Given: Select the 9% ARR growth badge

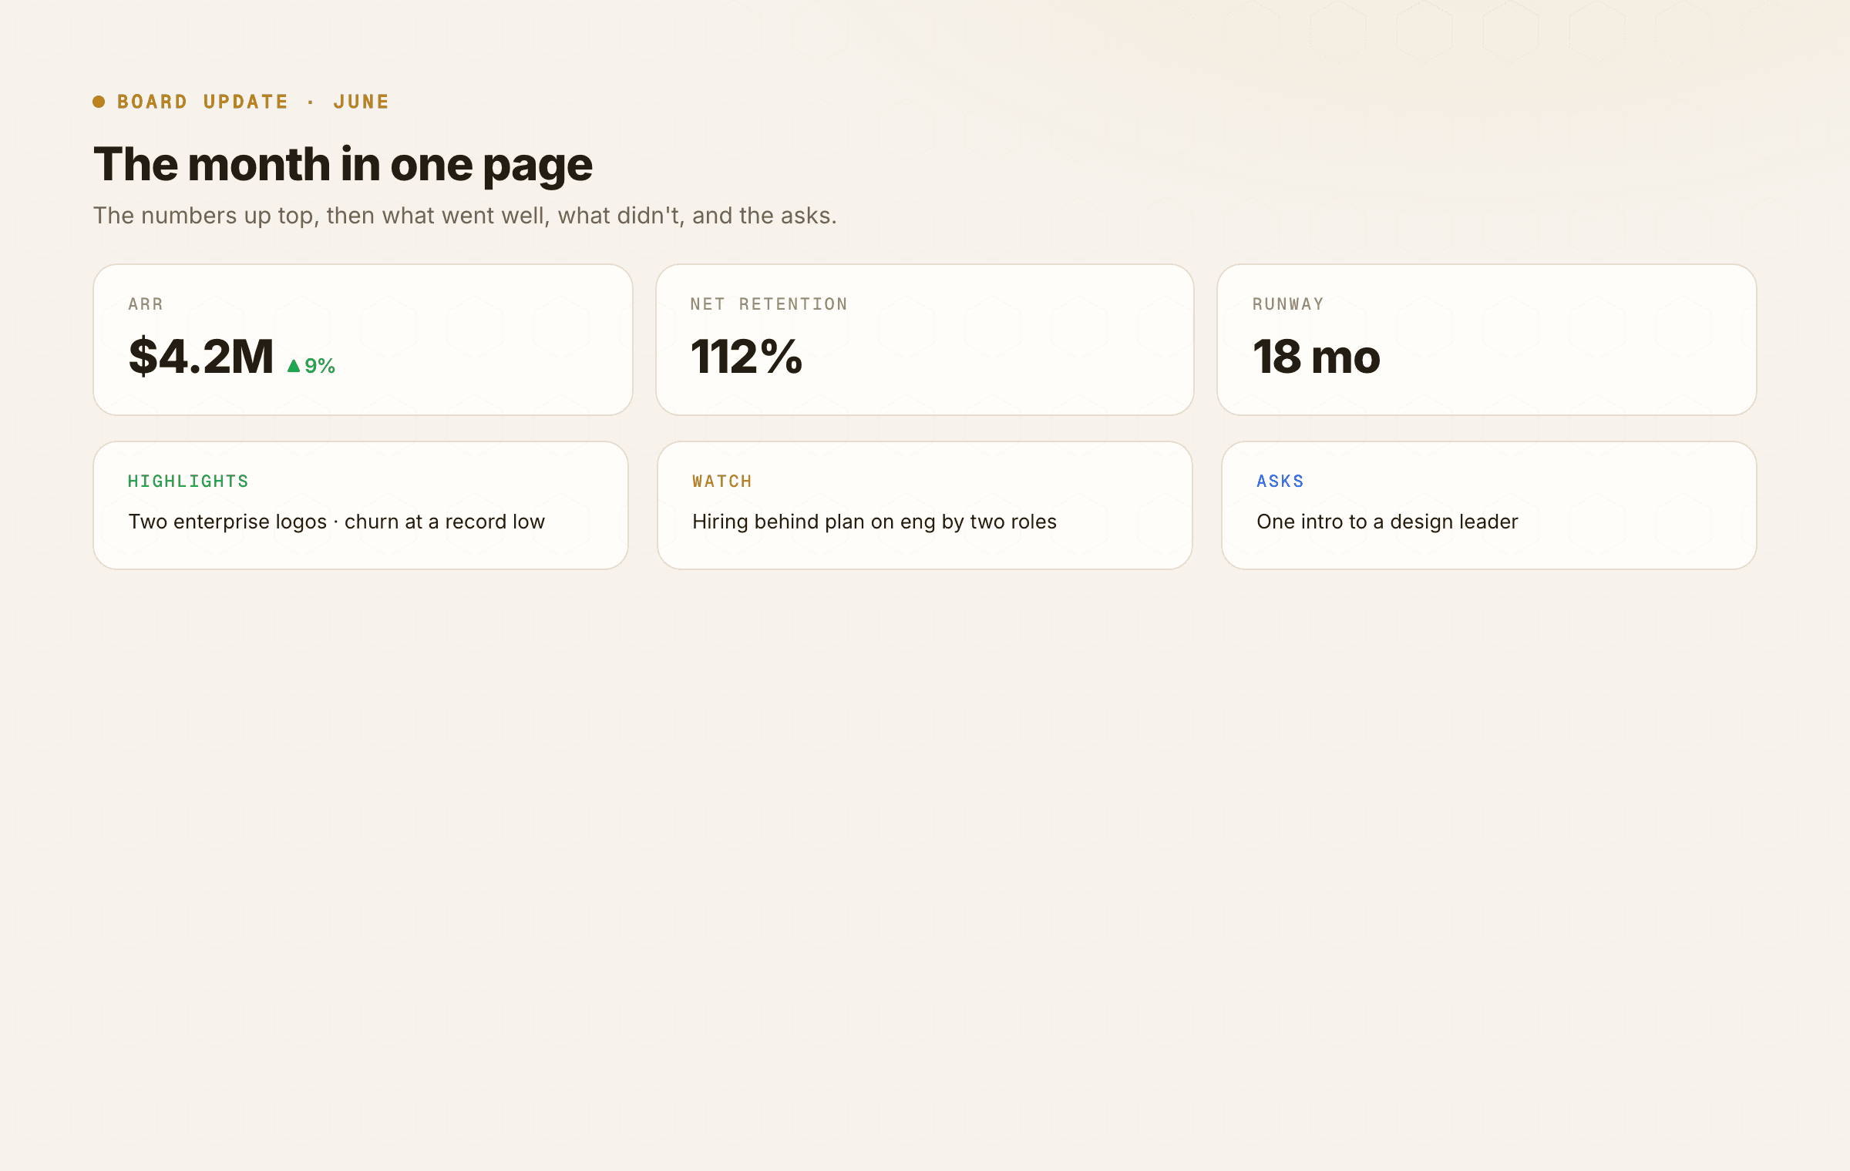Looking at the screenshot, I should (311, 366).
